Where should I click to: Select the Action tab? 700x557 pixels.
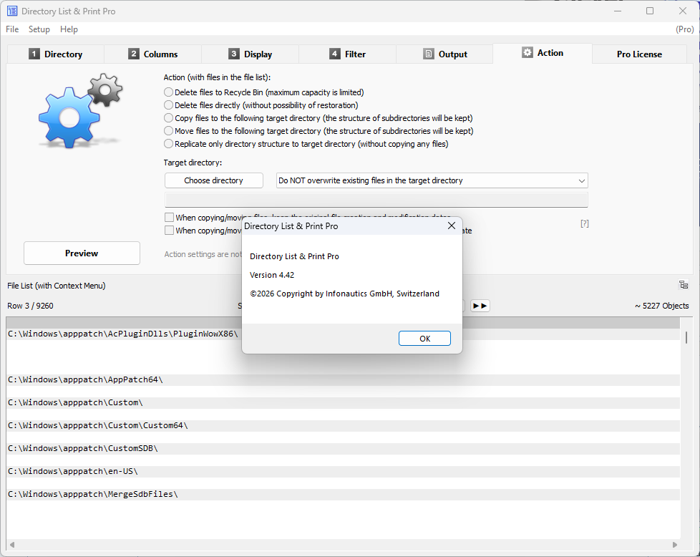pyautogui.click(x=543, y=53)
